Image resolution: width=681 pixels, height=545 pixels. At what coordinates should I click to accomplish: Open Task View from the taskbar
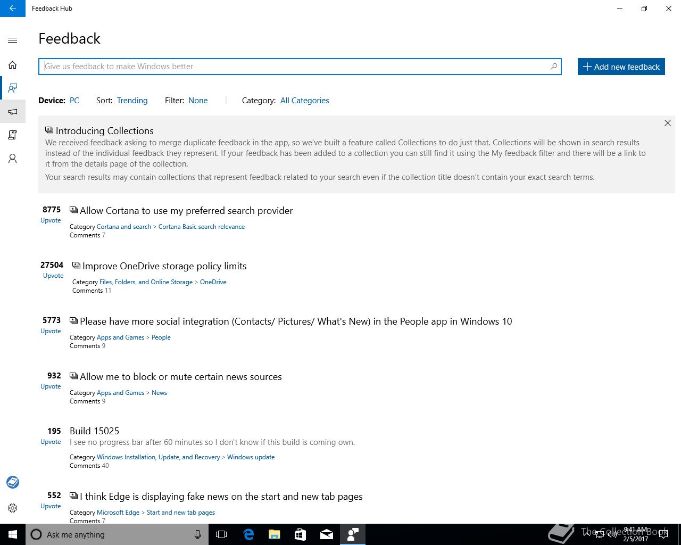pyautogui.click(x=221, y=534)
